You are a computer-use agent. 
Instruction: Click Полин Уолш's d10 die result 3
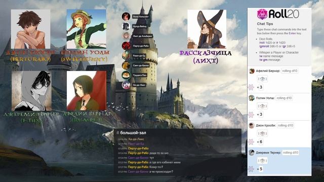(x=262, y=106)
